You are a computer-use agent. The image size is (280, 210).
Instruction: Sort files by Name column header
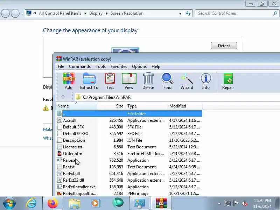pos(76,106)
